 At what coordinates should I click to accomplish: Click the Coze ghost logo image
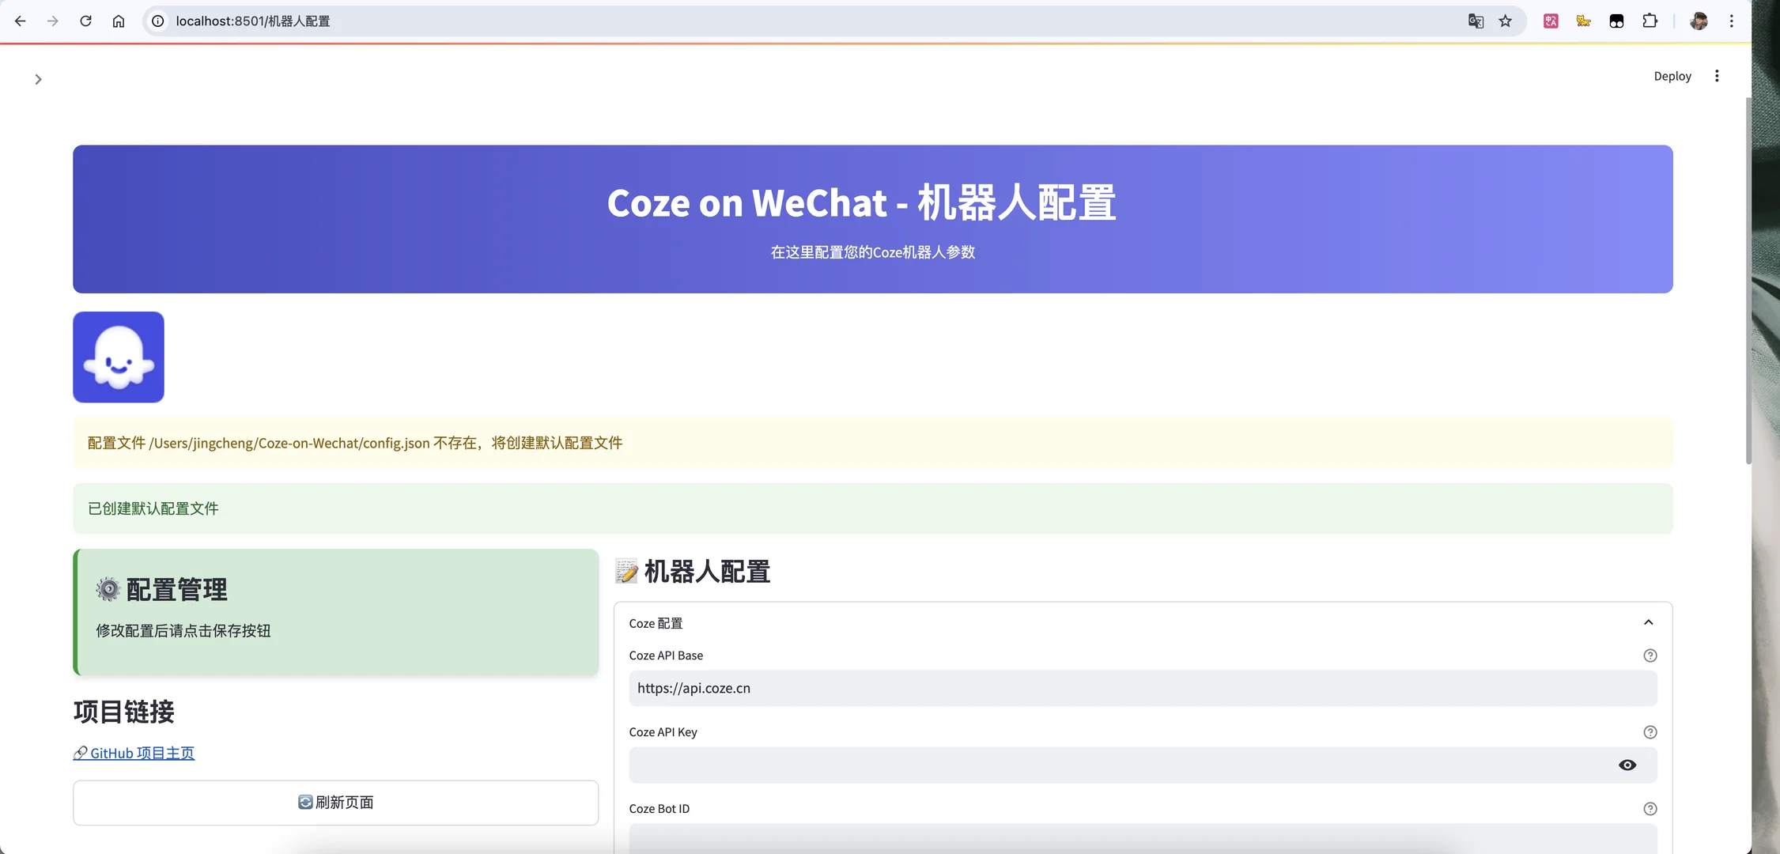119,357
